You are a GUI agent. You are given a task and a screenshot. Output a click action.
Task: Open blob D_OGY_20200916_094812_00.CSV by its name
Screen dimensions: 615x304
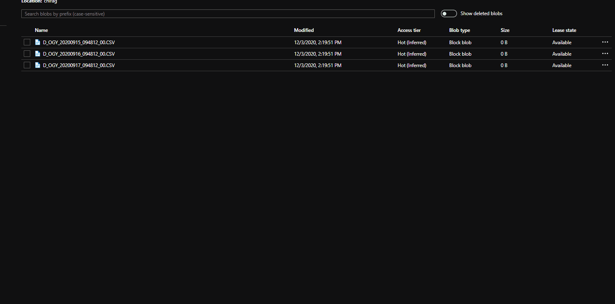79,54
